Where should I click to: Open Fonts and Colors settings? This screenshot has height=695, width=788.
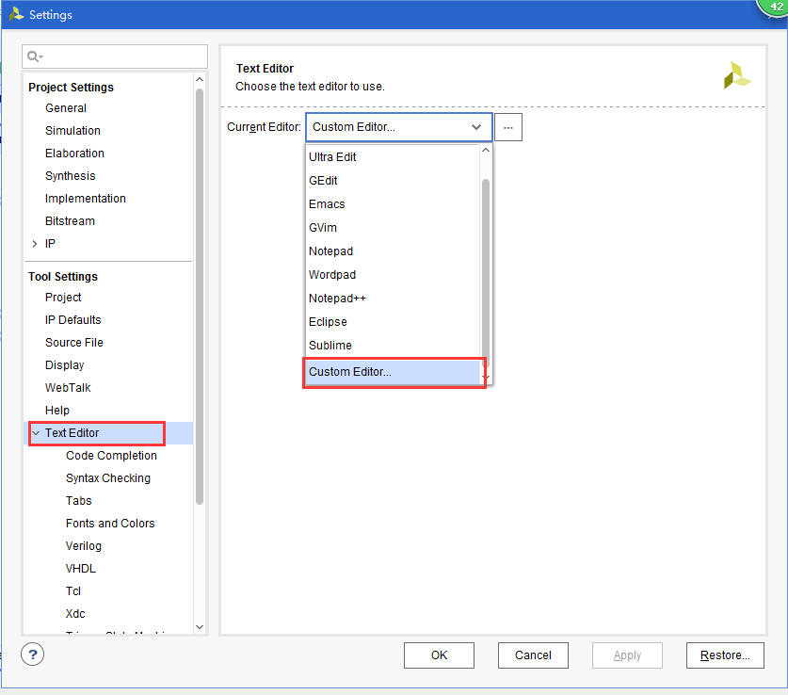(x=110, y=524)
